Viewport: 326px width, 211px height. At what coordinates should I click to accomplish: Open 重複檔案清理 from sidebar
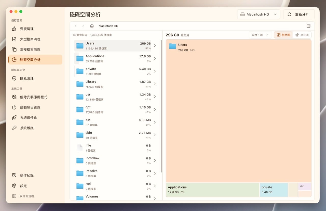(35, 49)
